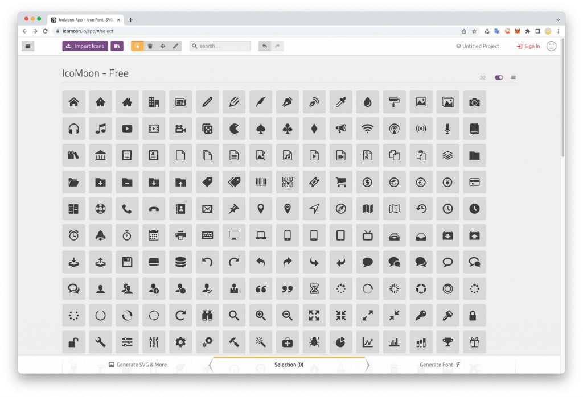Open the icon library button
583x397 pixels.
117,46
